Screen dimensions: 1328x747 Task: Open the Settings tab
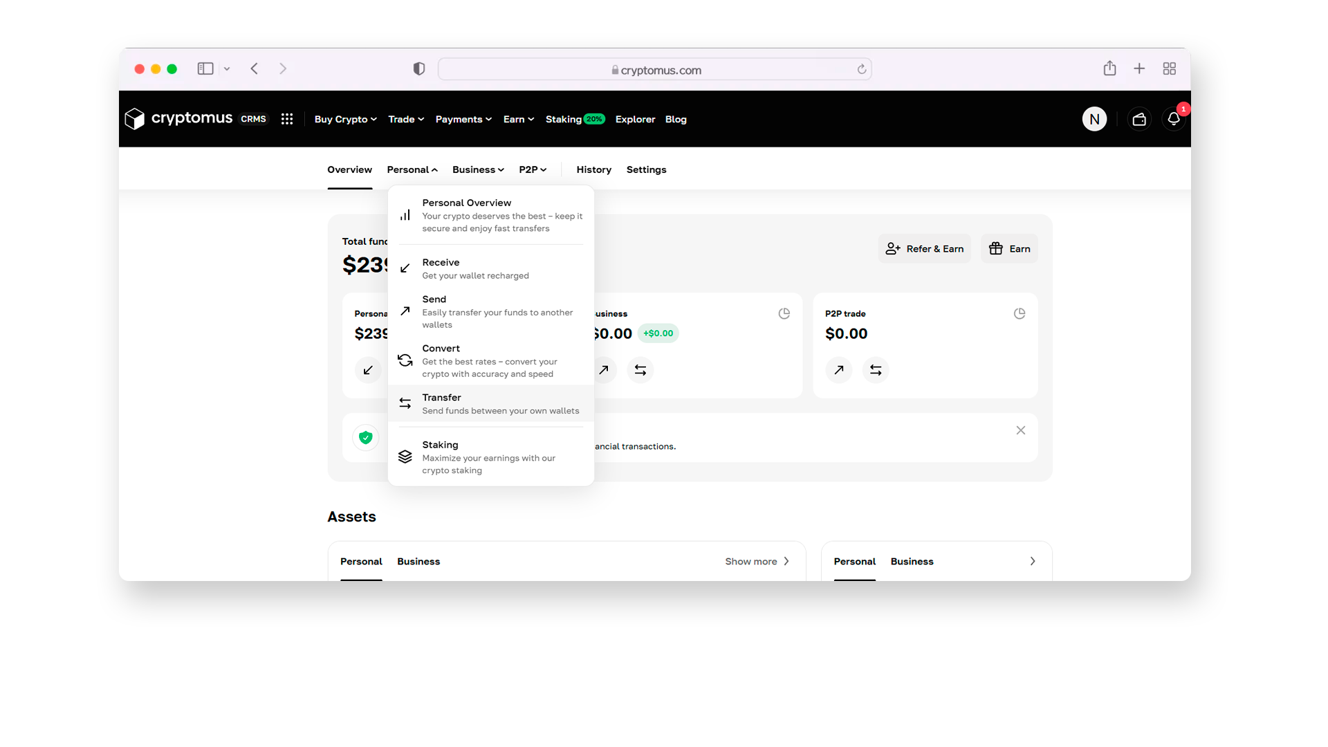click(x=646, y=169)
